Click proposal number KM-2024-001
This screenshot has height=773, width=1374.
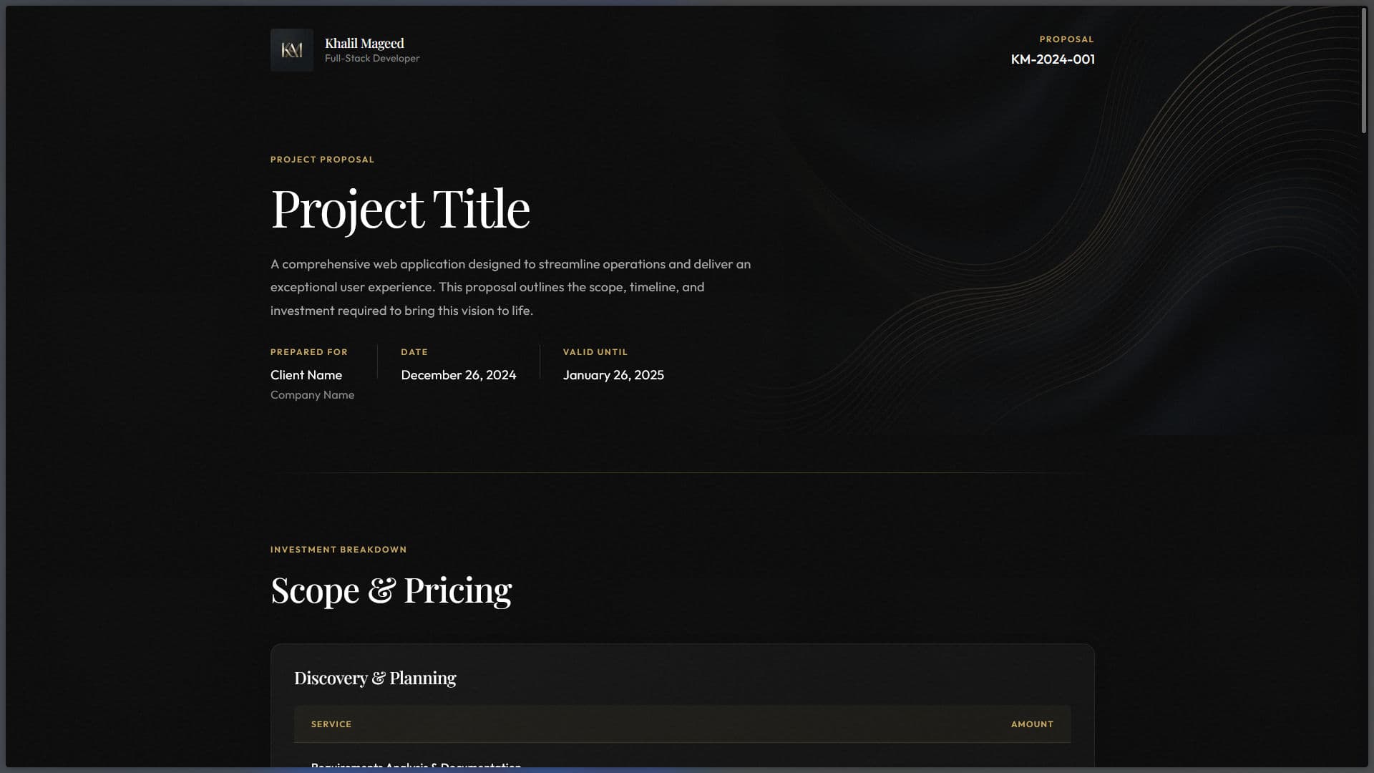click(1052, 59)
